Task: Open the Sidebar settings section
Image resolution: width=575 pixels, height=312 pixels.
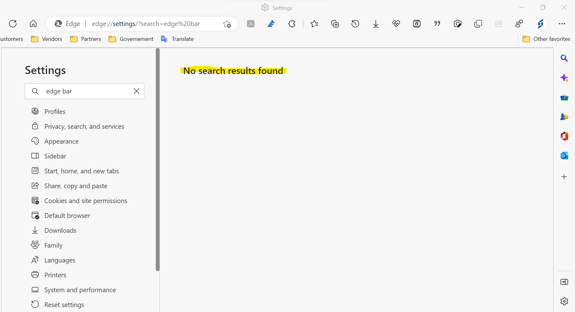Action: coord(49,156)
